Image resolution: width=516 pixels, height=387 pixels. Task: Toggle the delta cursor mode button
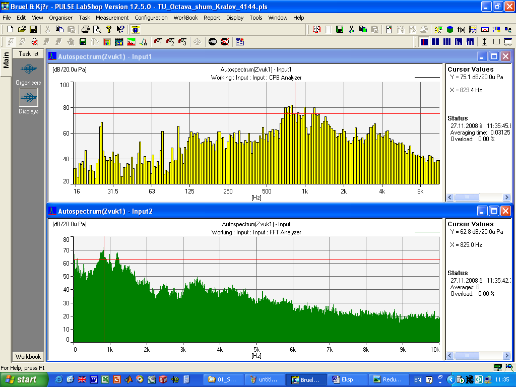[435, 42]
